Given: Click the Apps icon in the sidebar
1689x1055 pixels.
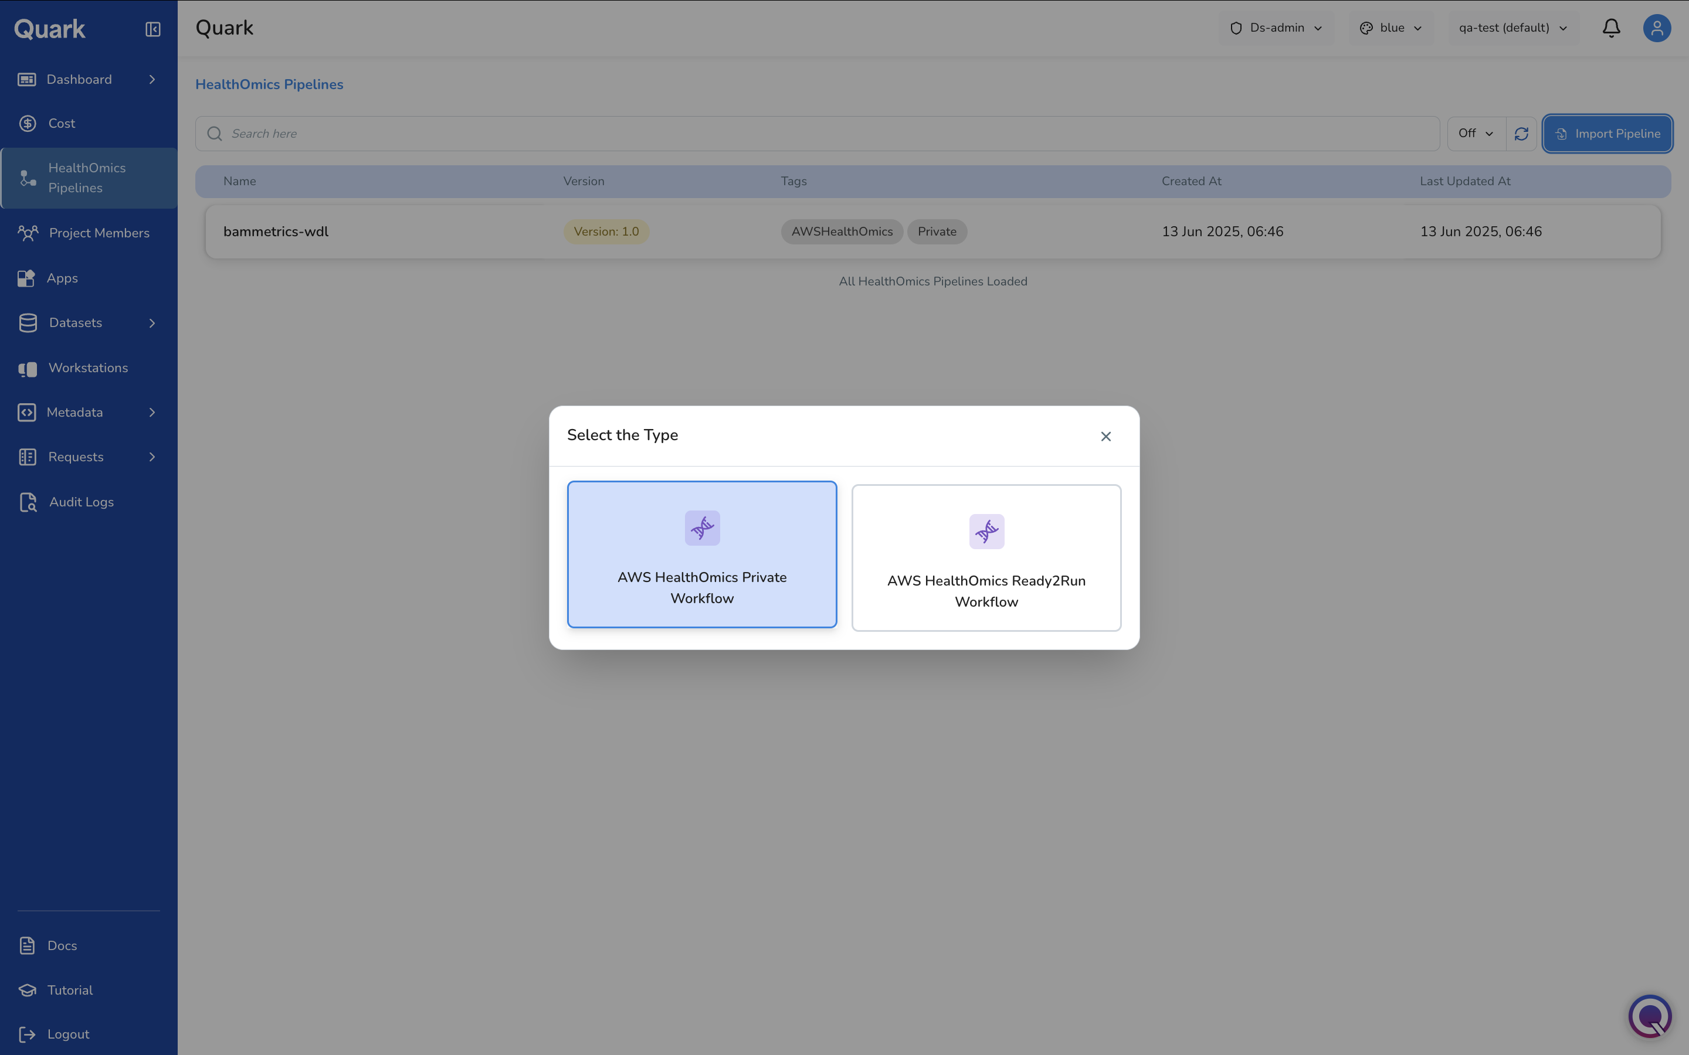Looking at the screenshot, I should click(x=26, y=278).
